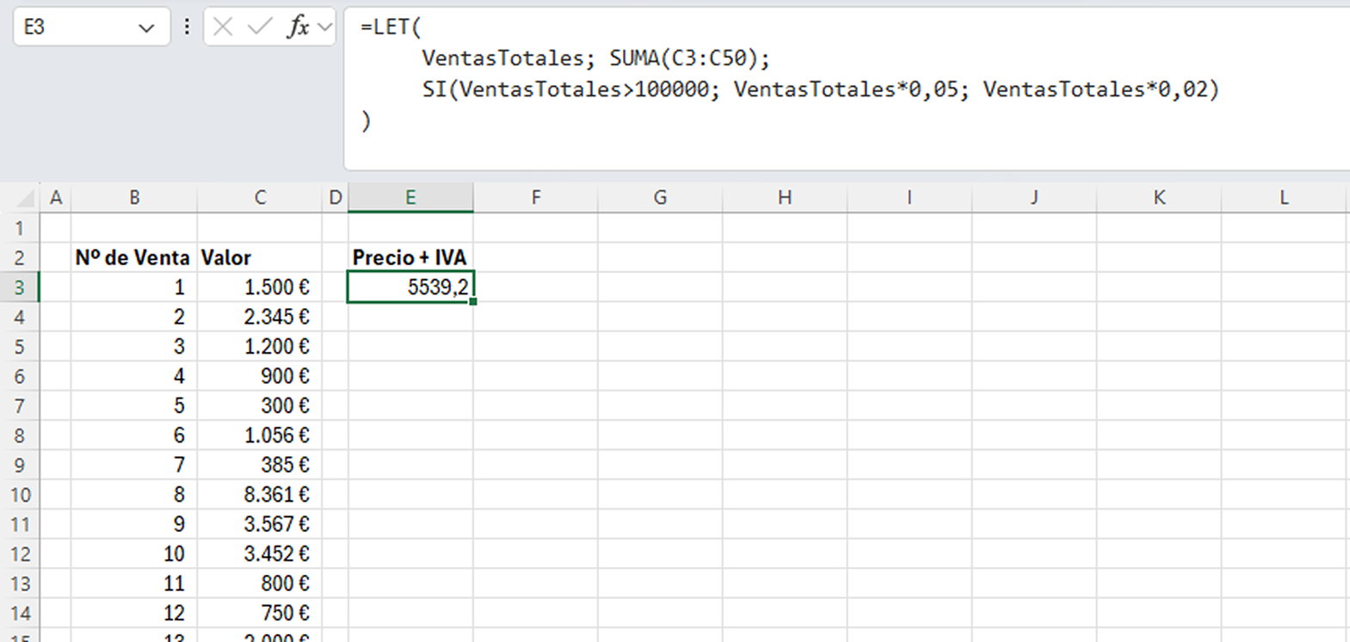Select row 3 header

tap(20, 287)
